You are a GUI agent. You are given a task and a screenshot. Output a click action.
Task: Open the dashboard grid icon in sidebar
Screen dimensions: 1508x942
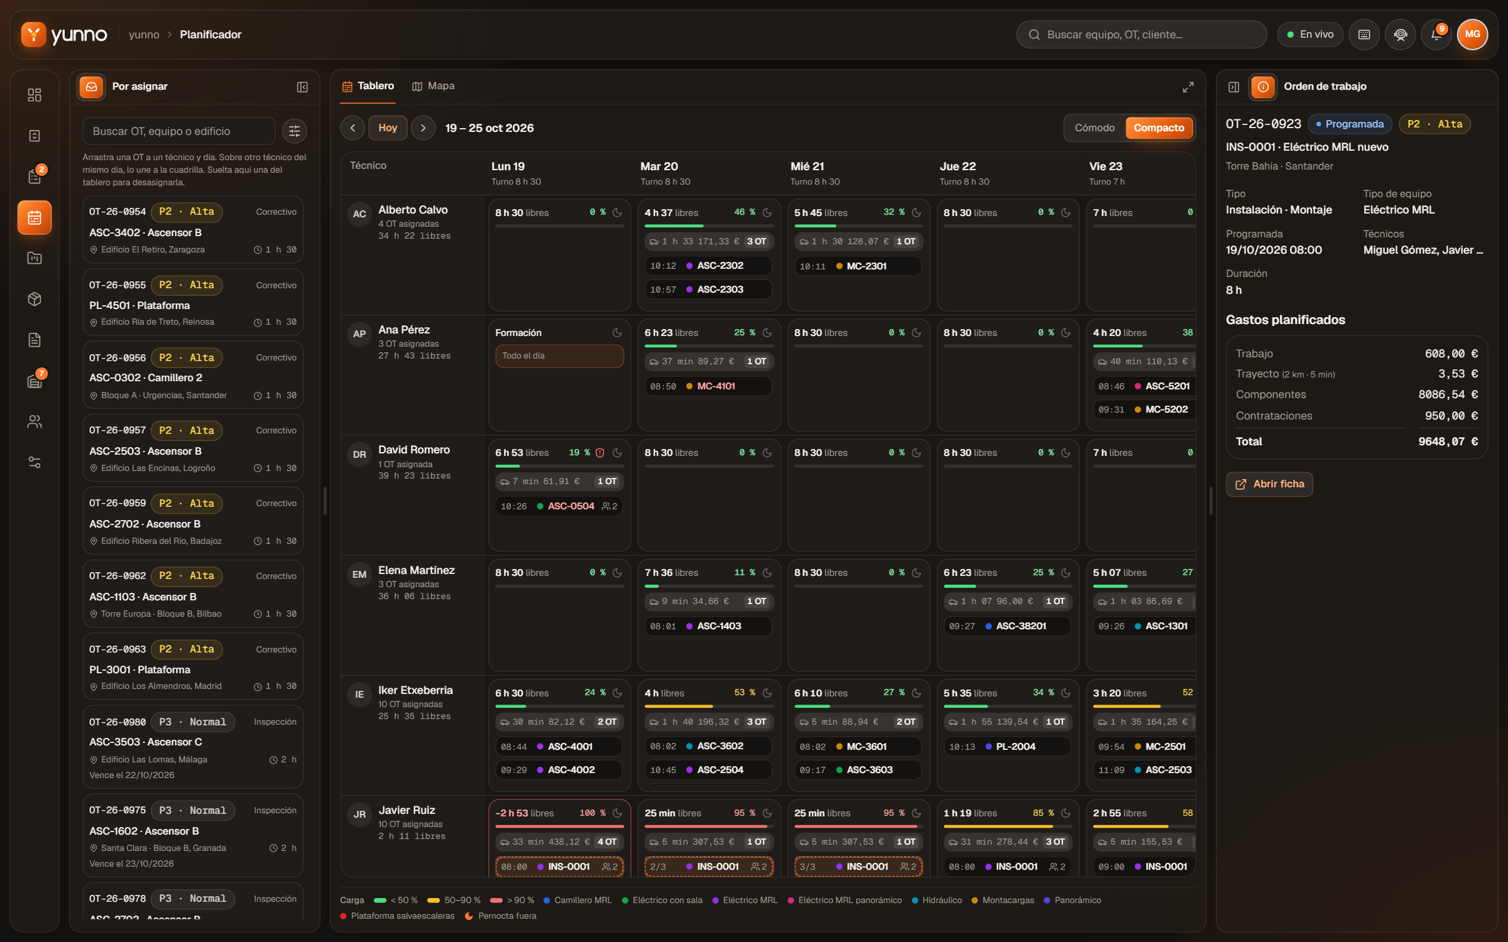35,95
